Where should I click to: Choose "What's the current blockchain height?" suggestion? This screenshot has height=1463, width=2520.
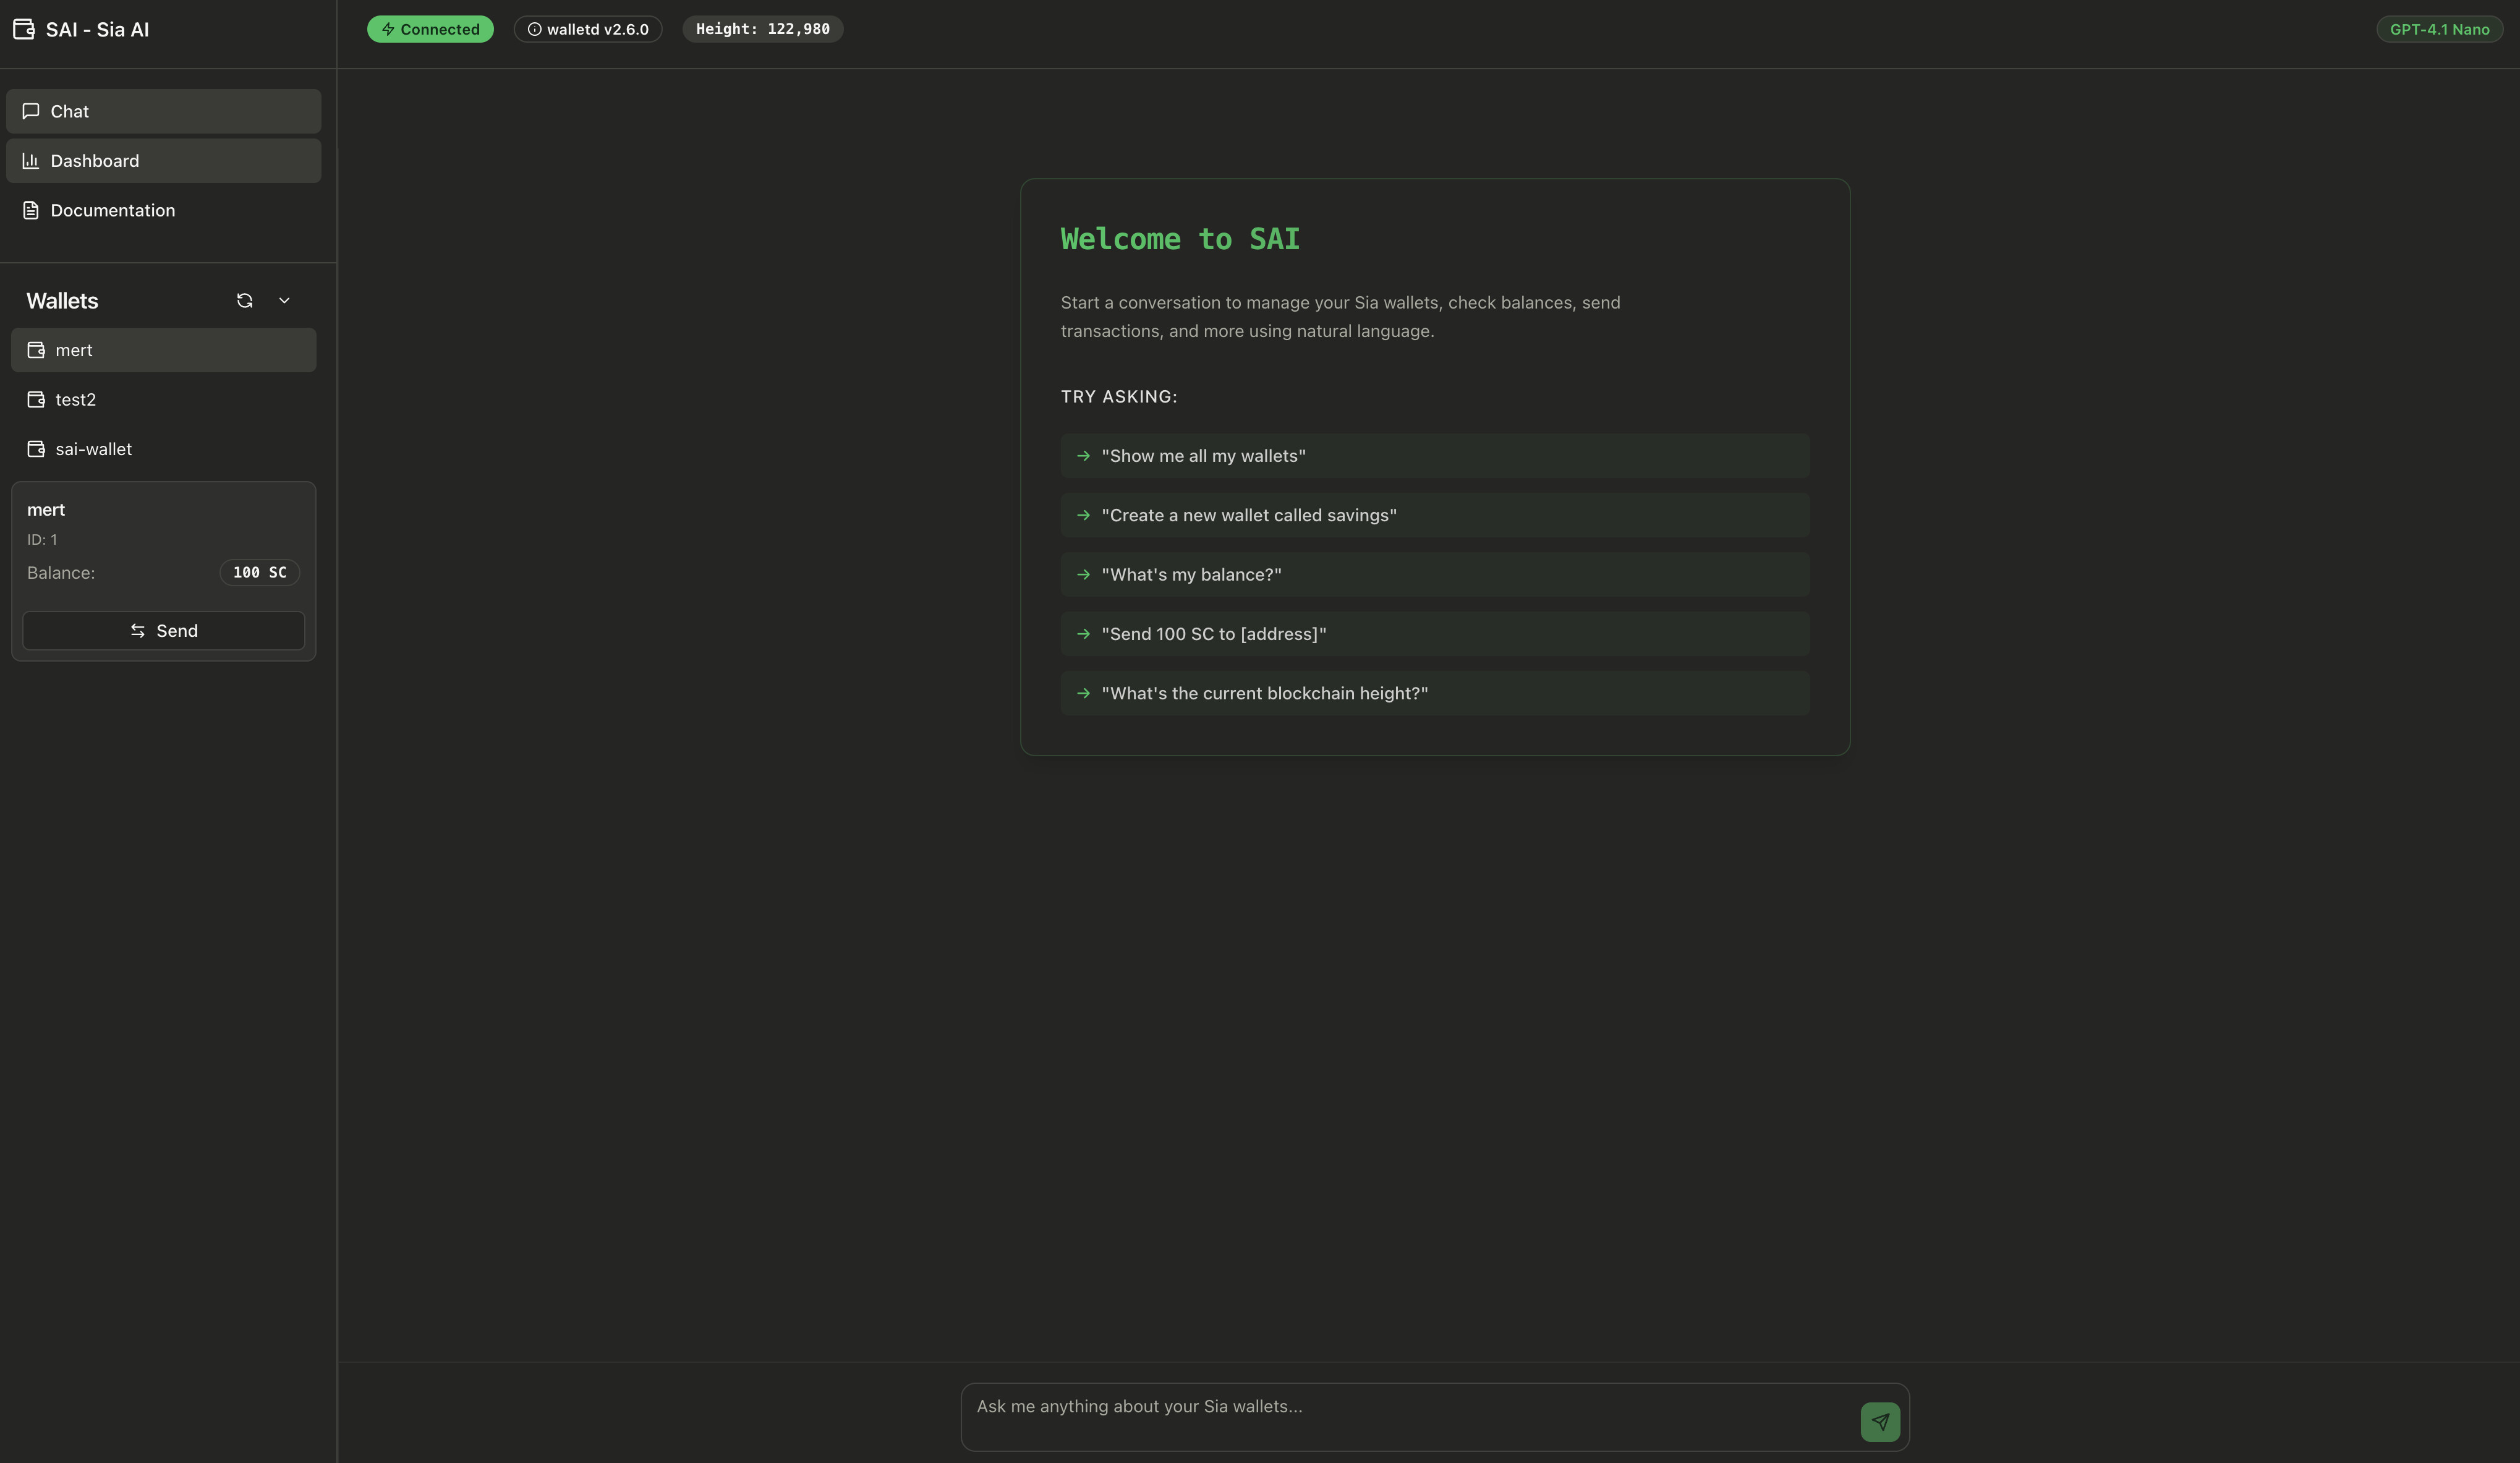click(1435, 693)
